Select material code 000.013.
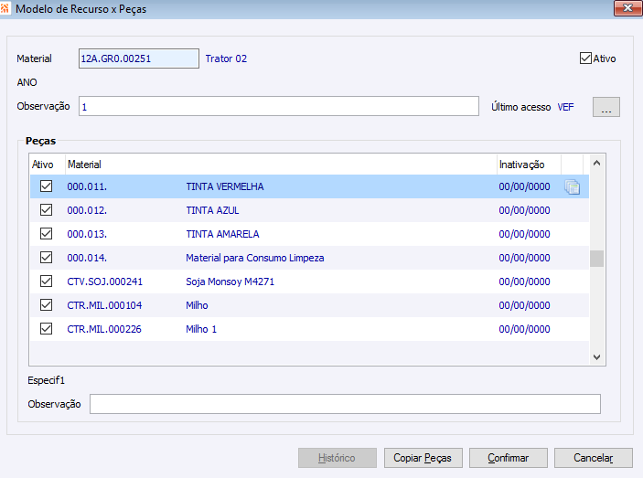The height and width of the screenshot is (478, 643). click(87, 234)
